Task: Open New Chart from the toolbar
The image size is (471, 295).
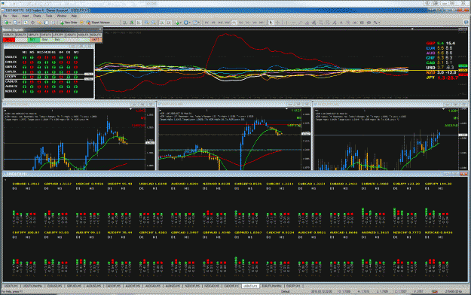Action: (6, 23)
